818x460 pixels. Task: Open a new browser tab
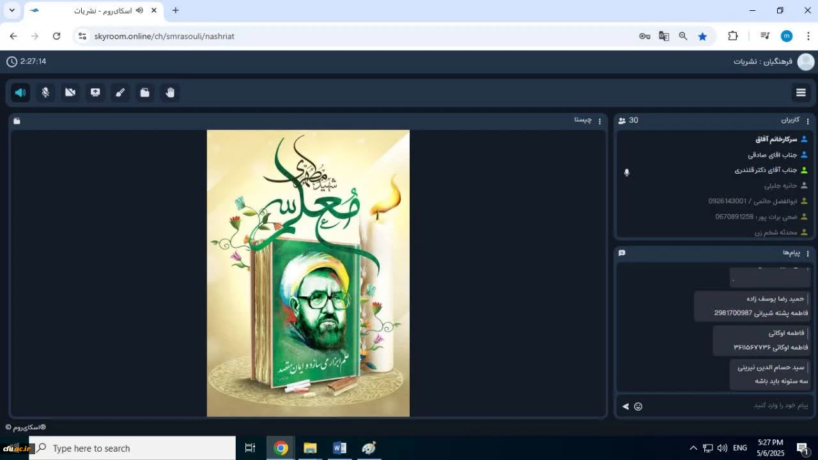point(176,10)
